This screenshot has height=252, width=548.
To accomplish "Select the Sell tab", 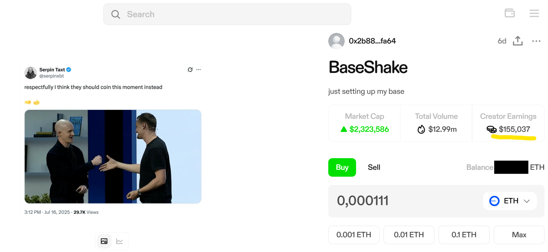I will 374,167.
